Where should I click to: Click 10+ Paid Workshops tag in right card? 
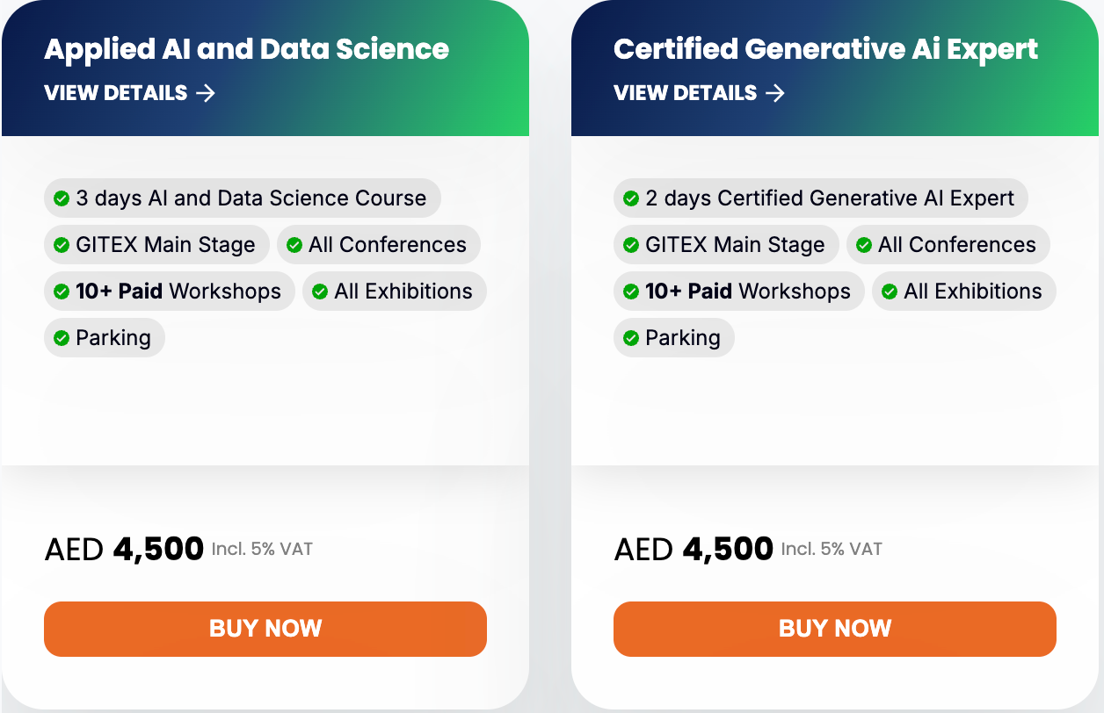[739, 292]
